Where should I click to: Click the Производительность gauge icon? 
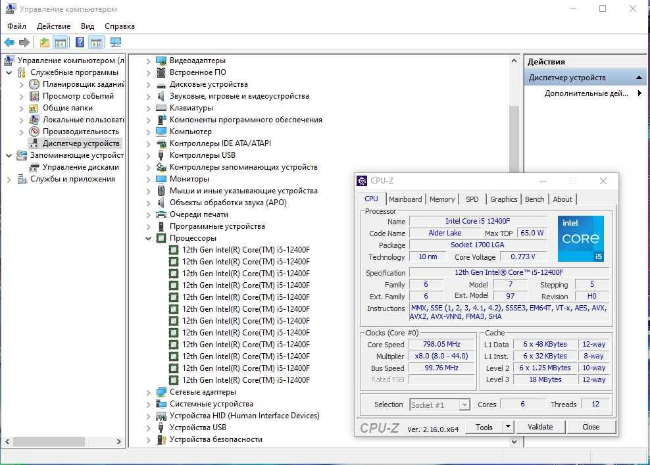pos(34,132)
